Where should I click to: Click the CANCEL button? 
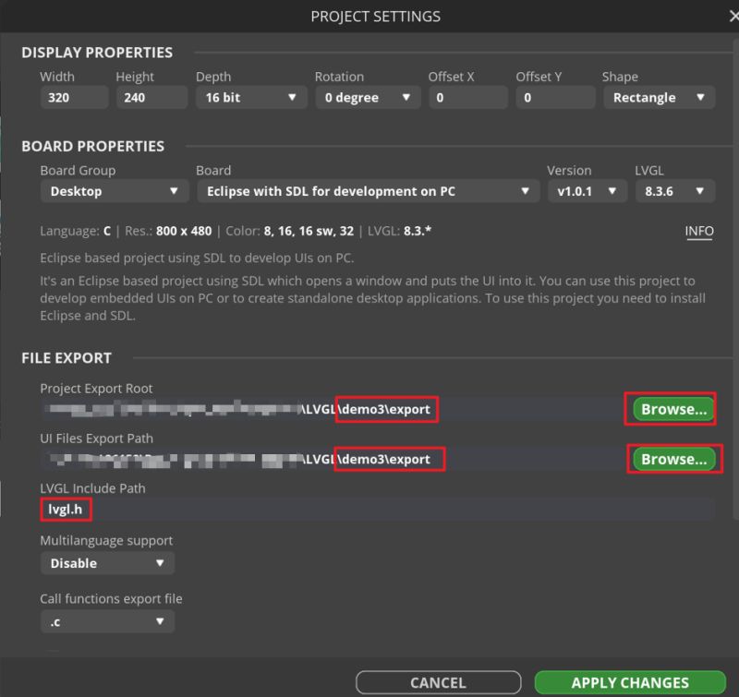pos(436,682)
